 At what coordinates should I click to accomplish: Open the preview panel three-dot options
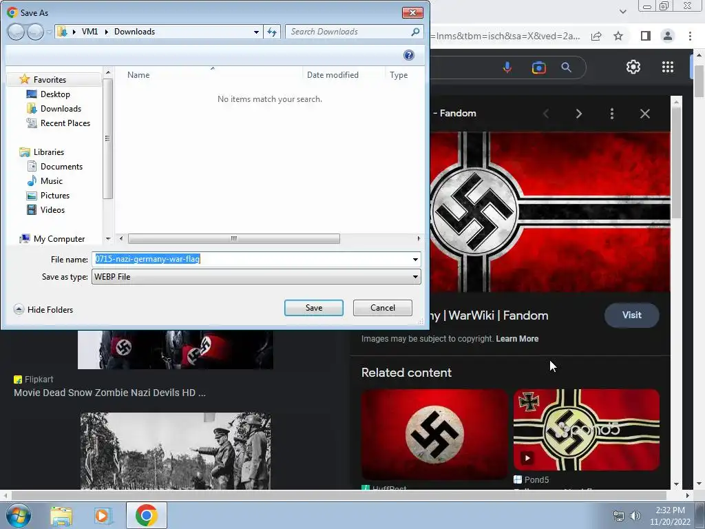pos(611,114)
